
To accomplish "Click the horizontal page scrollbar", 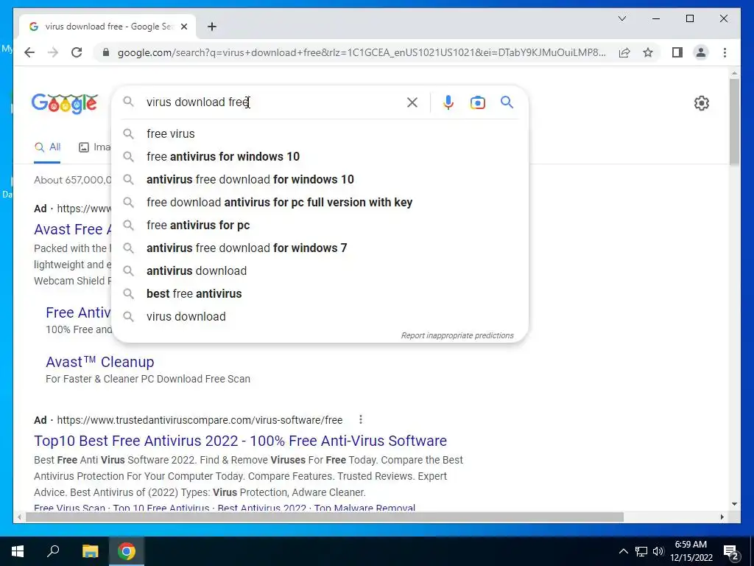I will (325, 517).
